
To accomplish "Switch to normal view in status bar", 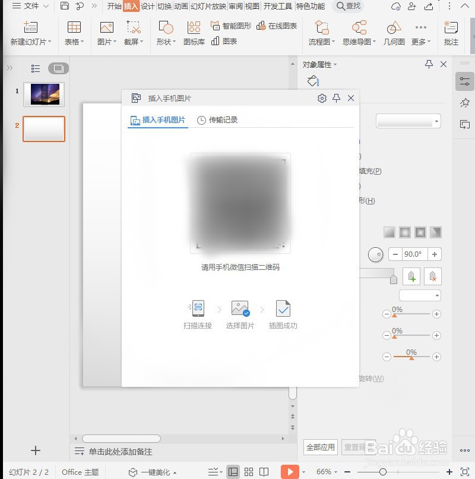I will [x=233, y=472].
